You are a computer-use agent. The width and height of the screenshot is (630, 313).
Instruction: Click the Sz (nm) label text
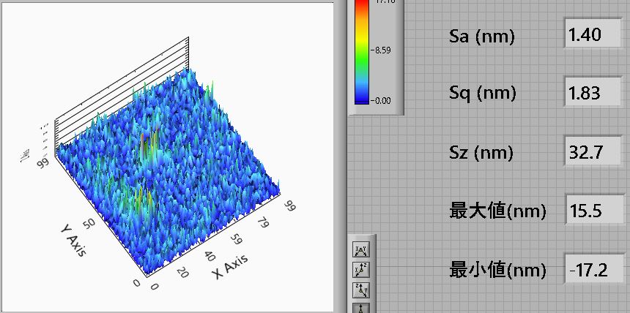coord(481,153)
